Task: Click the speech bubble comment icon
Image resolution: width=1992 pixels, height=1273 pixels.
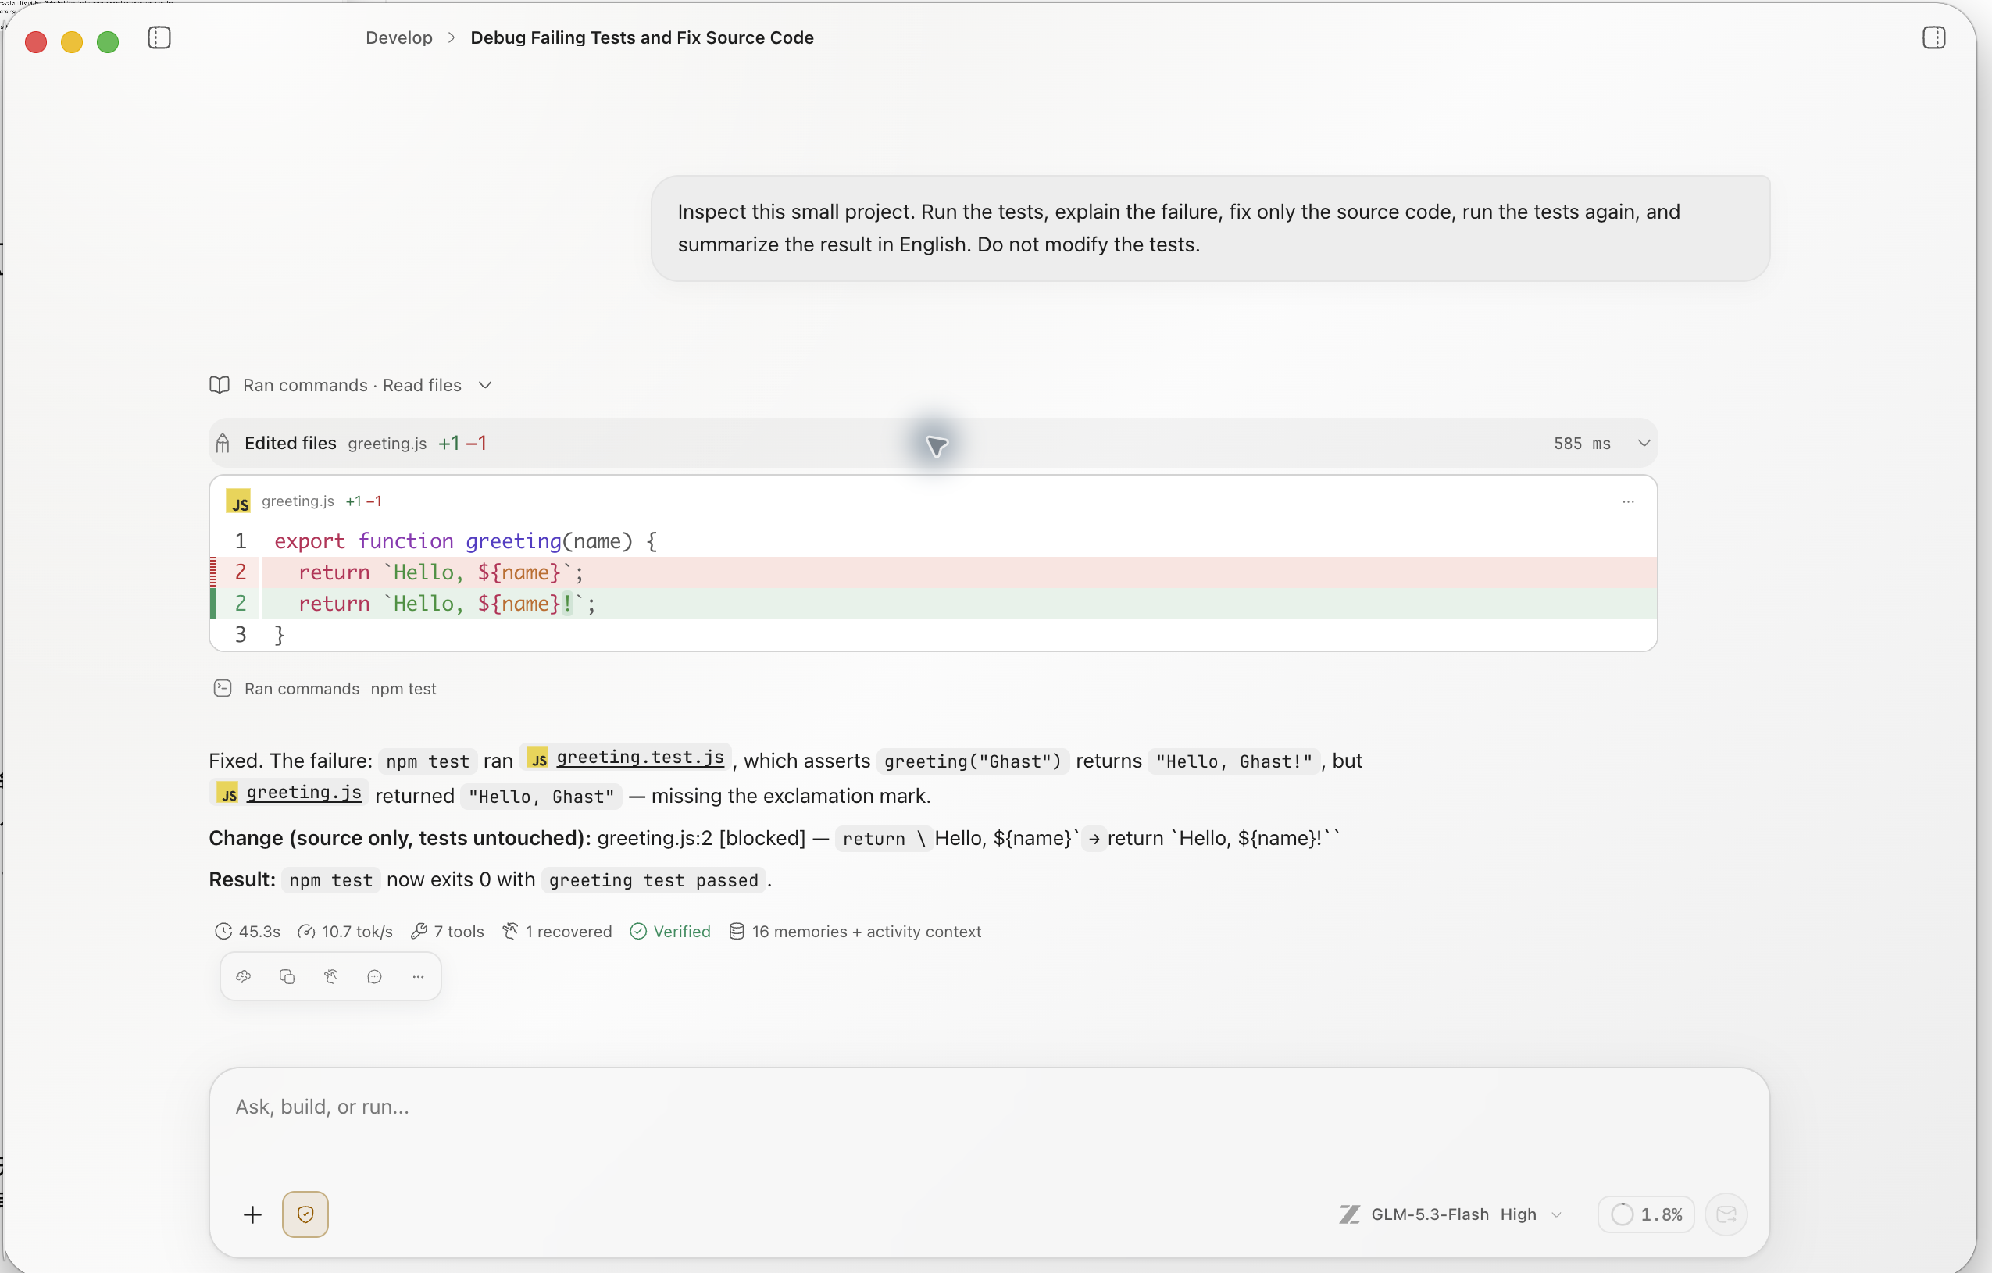Action: click(x=375, y=977)
